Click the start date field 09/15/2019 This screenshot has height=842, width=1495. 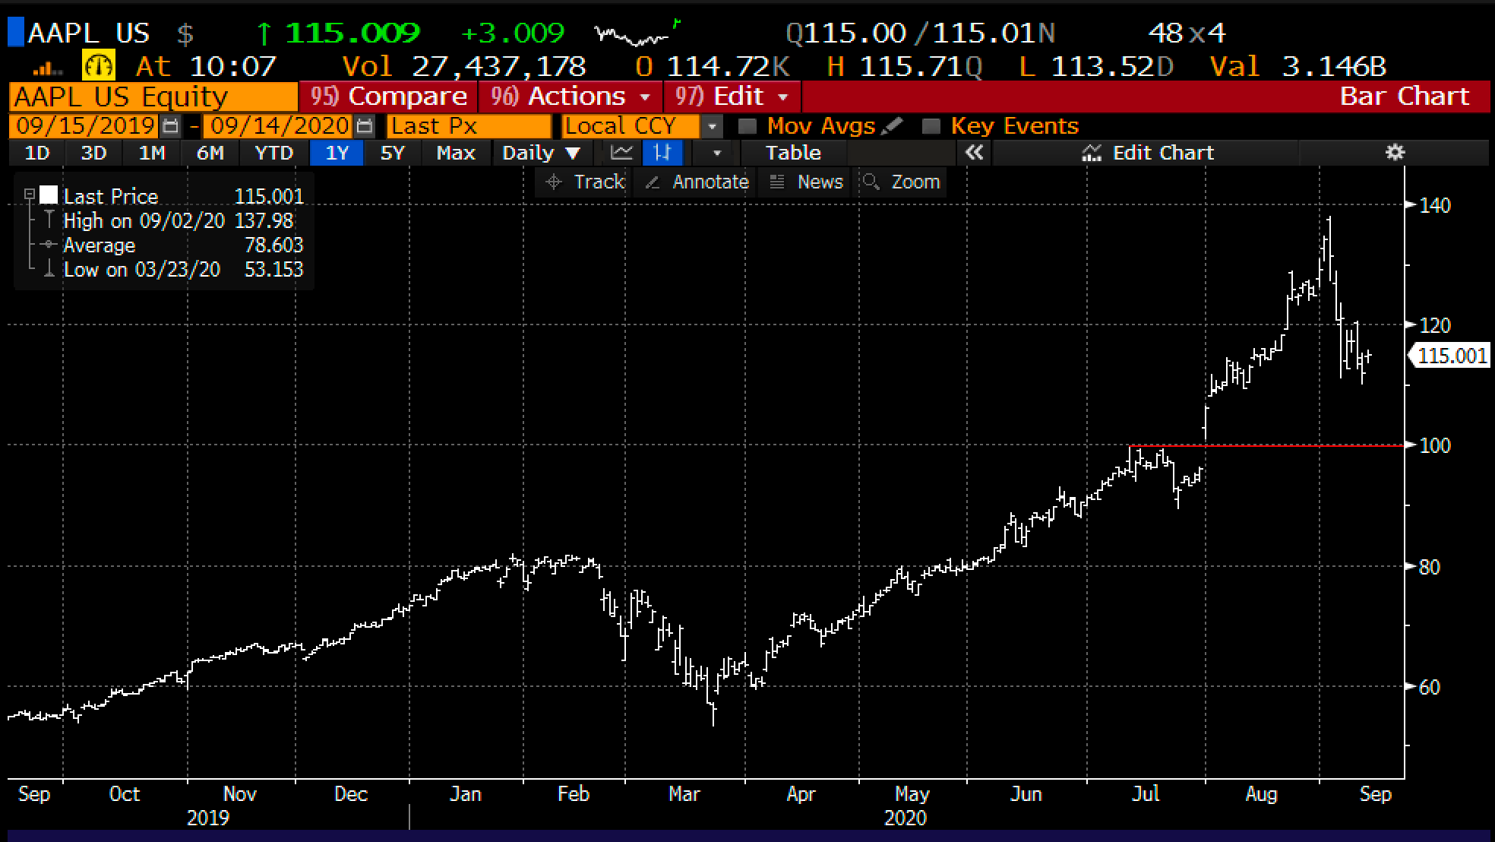(85, 126)
